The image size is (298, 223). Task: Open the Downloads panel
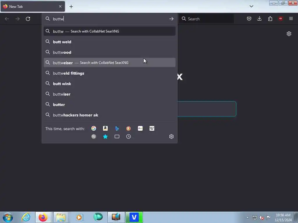tap(259, 19)
